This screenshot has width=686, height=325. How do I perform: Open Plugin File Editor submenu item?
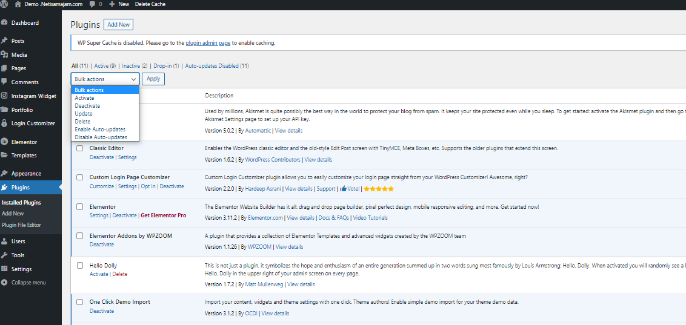coord(21,225)
